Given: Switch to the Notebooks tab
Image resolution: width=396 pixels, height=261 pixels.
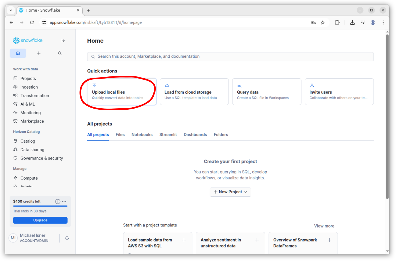Looking at the screenshot, I should click(142, 135).
